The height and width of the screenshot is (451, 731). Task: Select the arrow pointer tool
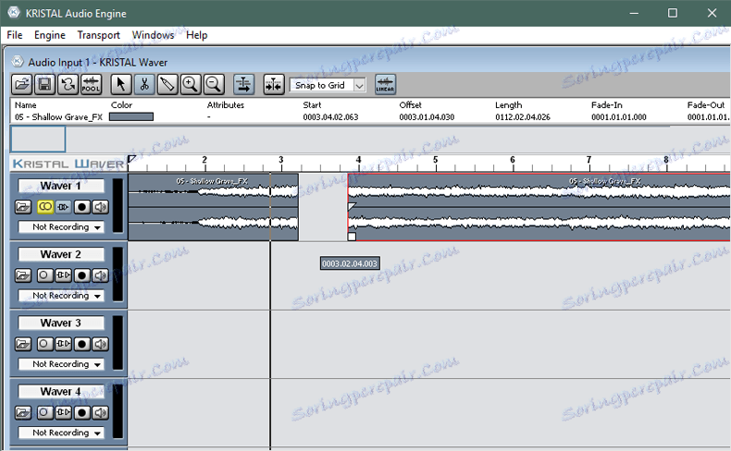[121, 85]
